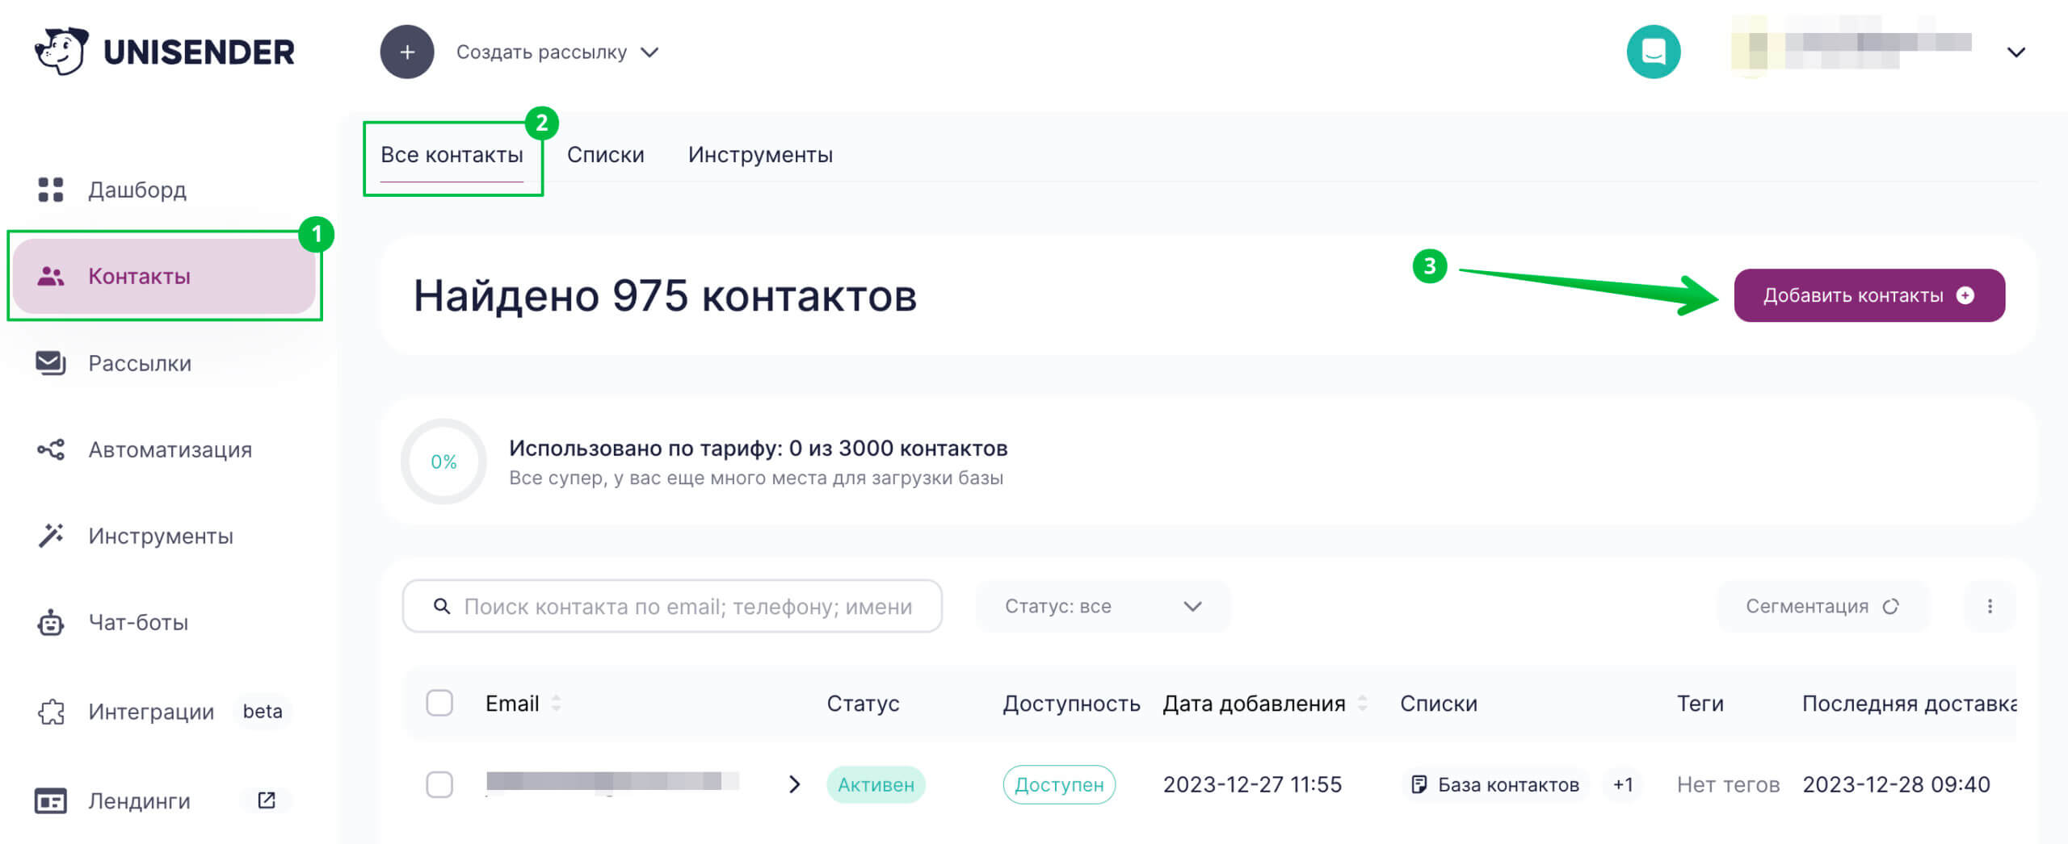Click the 0% tariff usage progress circle
This screenshot has width=2068, height=844.
pos(444,461)
